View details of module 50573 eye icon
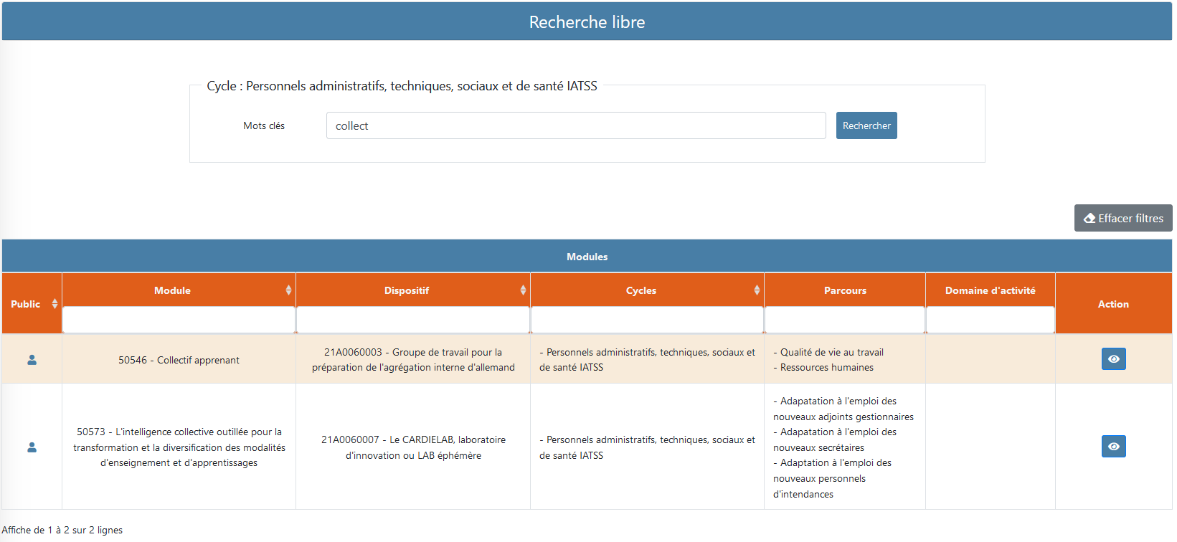1177x542 pixels. 1114,447
